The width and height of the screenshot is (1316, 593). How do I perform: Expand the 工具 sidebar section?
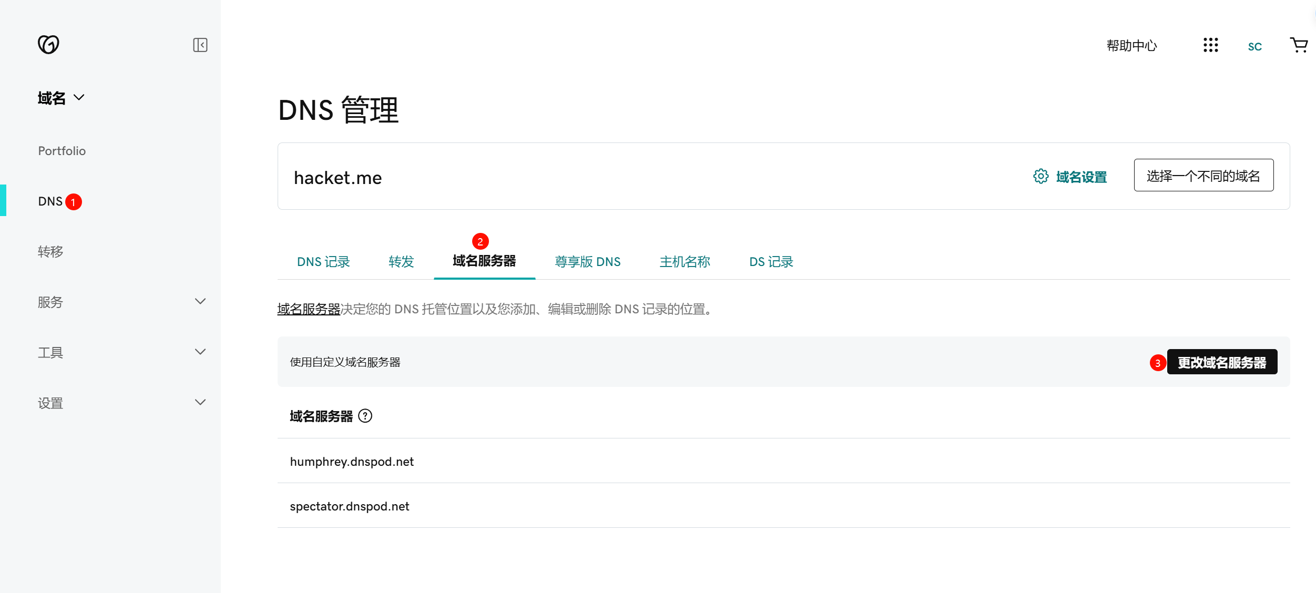[200, 352]
